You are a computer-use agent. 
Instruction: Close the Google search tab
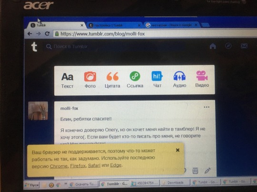(196, 25)
